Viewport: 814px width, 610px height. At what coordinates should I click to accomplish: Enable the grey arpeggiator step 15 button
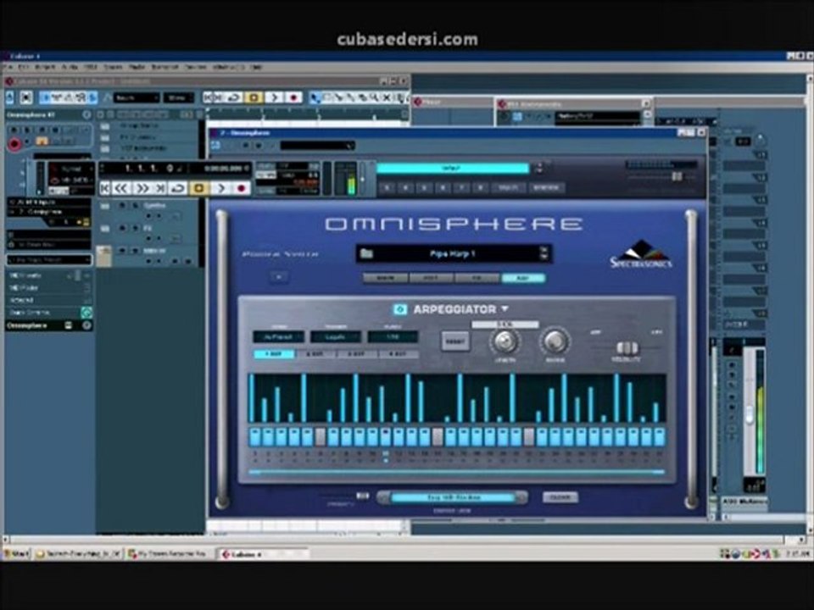pos(438,437)
